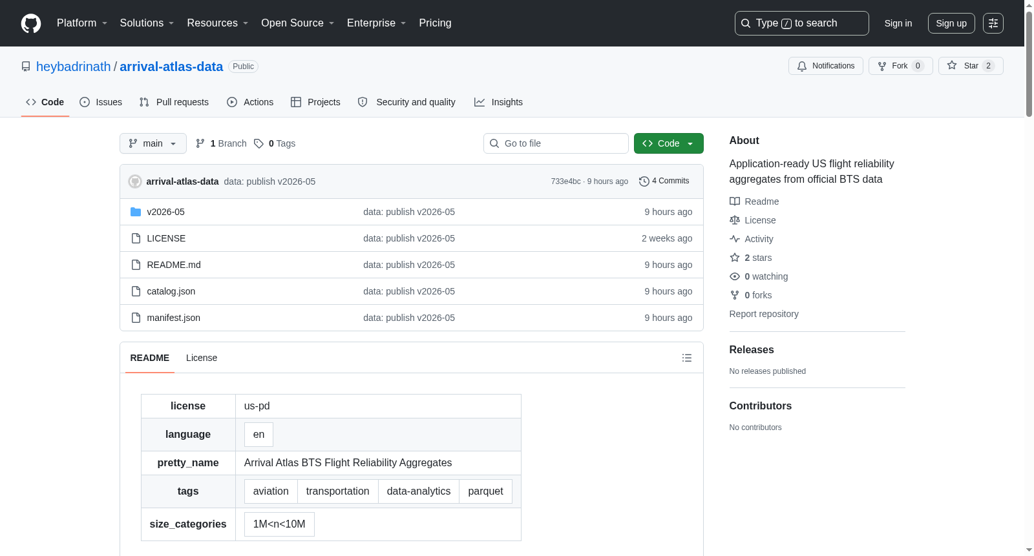Screen dimensions: 1034x556
Task: Expand the Enterprise menu
Action: [377, 23]
